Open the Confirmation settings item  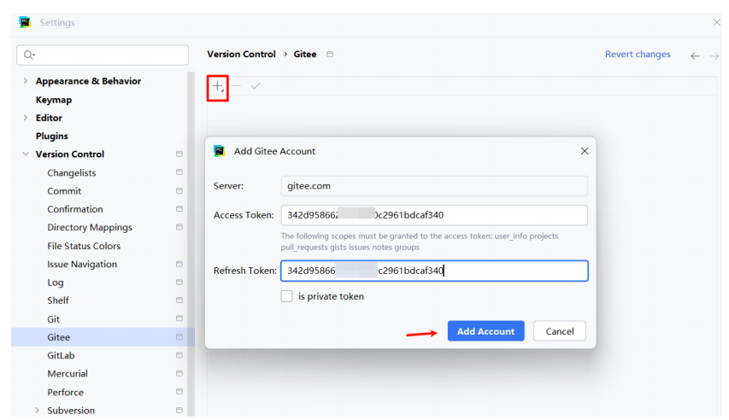pos(75,209)
